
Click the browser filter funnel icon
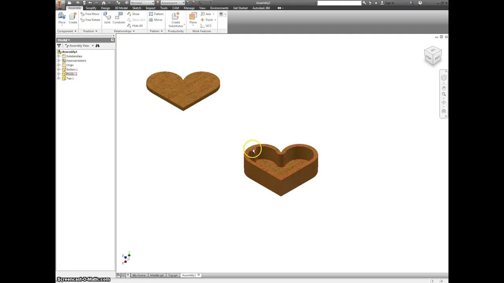click(59, 46)
